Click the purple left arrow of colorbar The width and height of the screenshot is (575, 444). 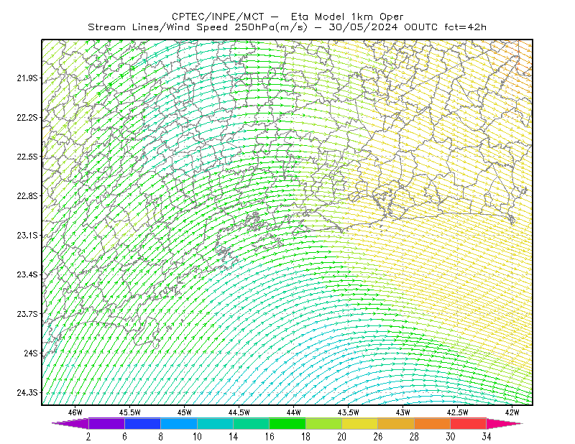coord(70,423)
